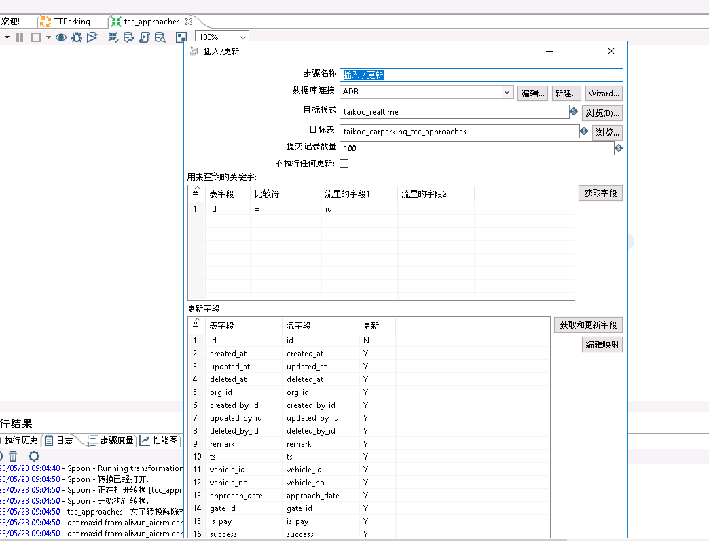Debug the transformation with the bug icon
The height and width of the screenshot is (541, 709).
click(77, 37)
